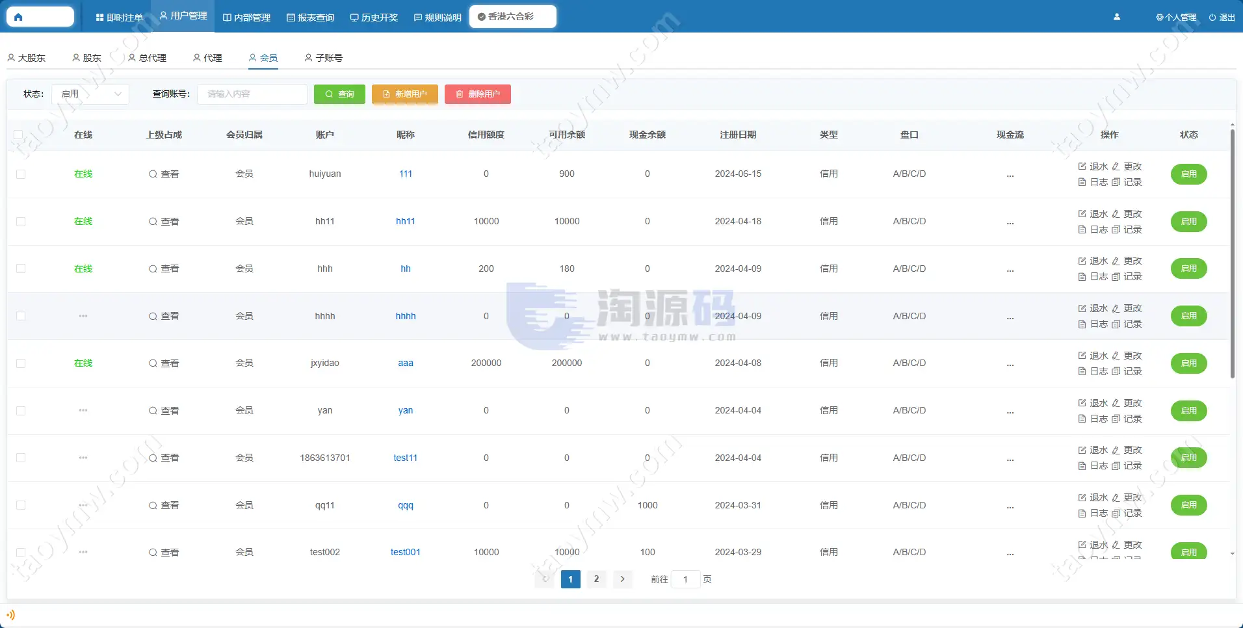
Task: Open 内部管理 menu
Action: pos(246,18)
